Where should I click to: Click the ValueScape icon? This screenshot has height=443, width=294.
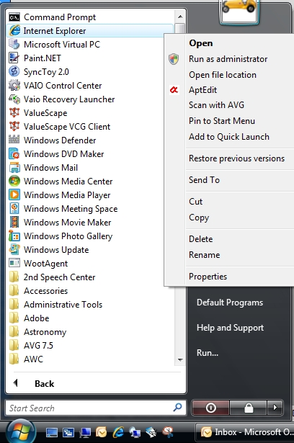(x=14, y=112)
